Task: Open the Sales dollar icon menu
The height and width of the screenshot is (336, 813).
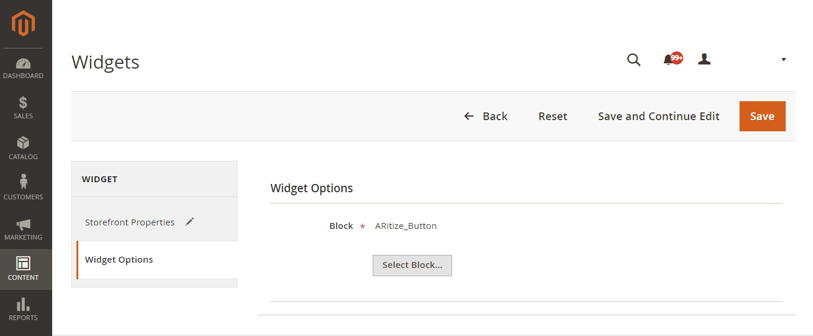Action: 23,103
